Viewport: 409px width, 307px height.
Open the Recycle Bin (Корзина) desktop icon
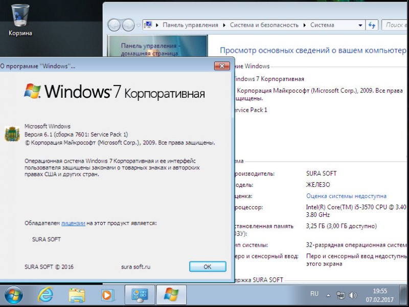[20, 20]
